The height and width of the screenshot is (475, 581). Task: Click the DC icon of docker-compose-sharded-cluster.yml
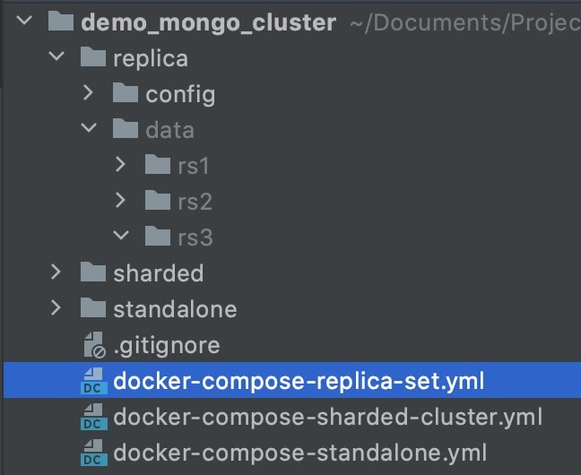pos(94,417)
